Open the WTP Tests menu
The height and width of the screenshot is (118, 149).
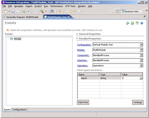(x=70, y=6)
